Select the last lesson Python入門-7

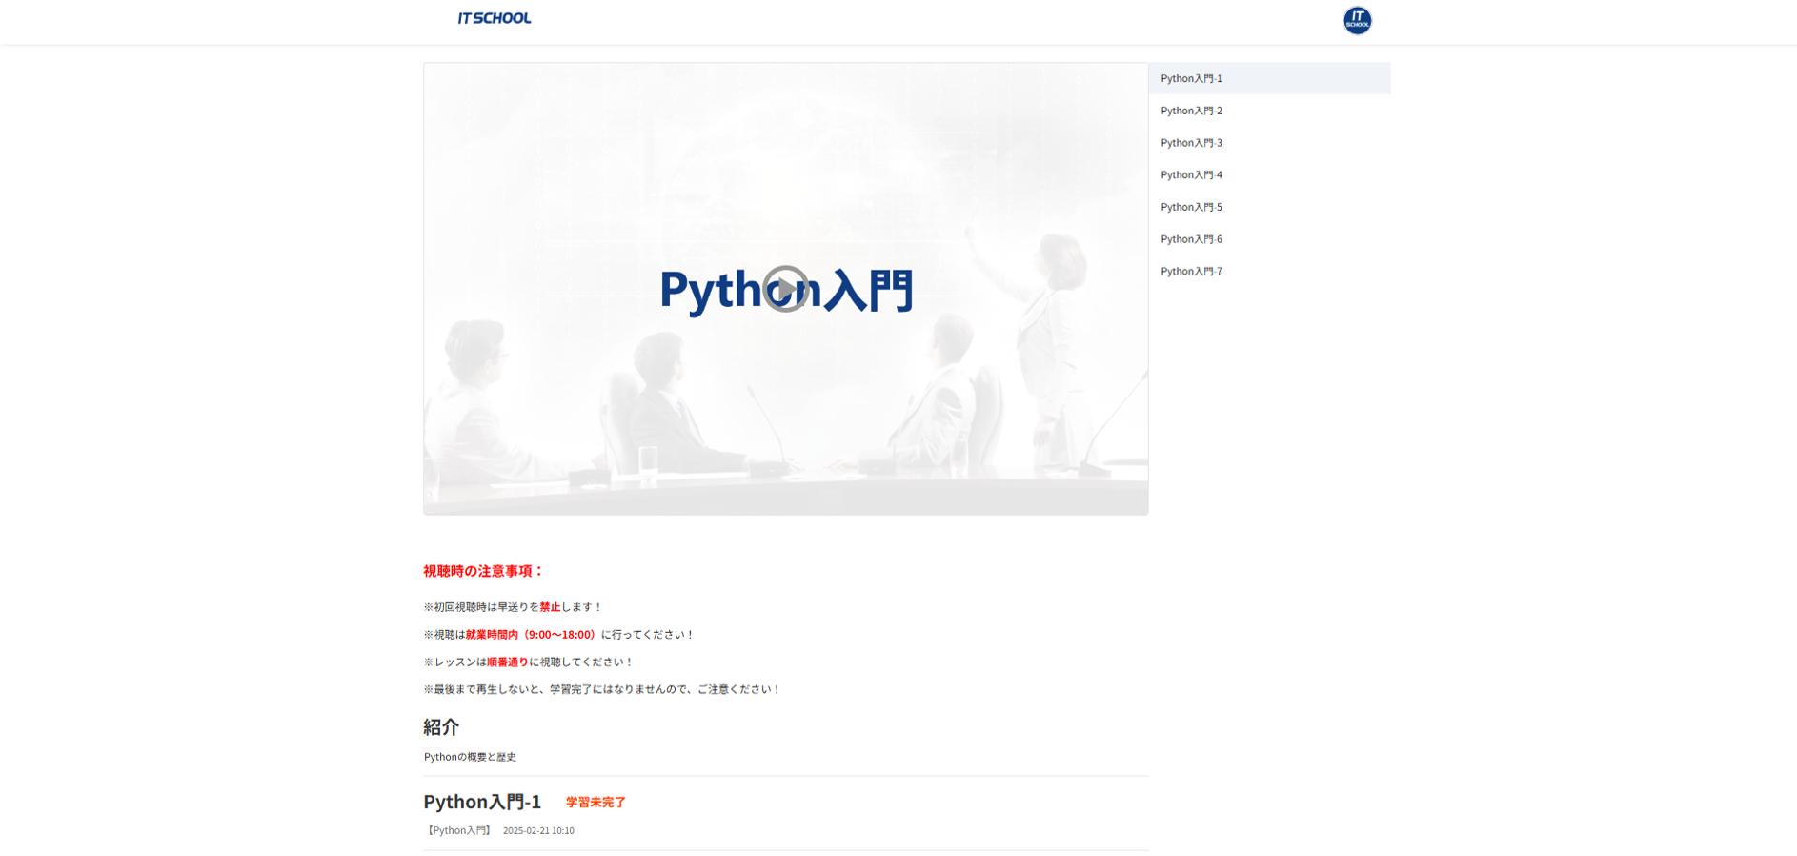coord(1191,272)
